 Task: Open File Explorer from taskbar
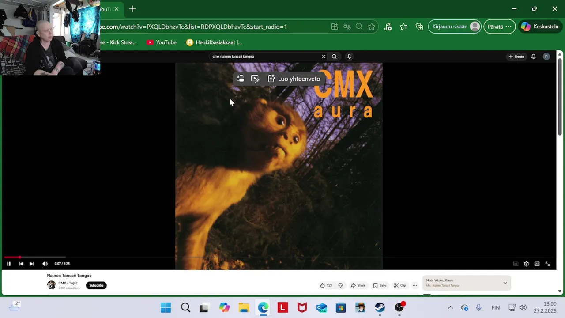tap(244, 307)
